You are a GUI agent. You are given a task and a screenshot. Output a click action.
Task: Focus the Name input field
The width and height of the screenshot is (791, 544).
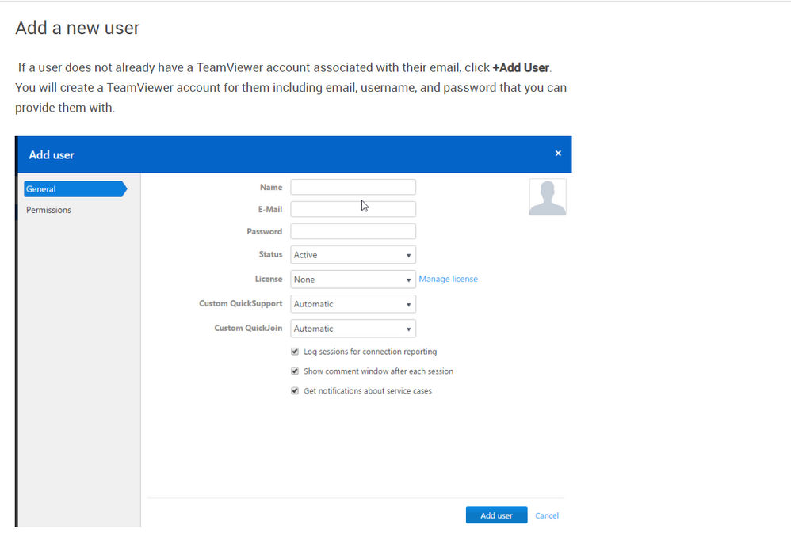[x=353, y=187]
